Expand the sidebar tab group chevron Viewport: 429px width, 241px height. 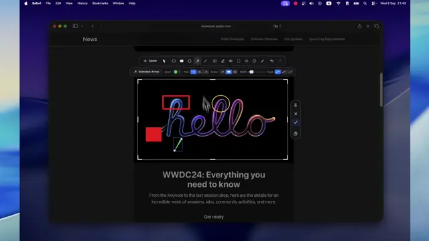[x=82, y=26]
